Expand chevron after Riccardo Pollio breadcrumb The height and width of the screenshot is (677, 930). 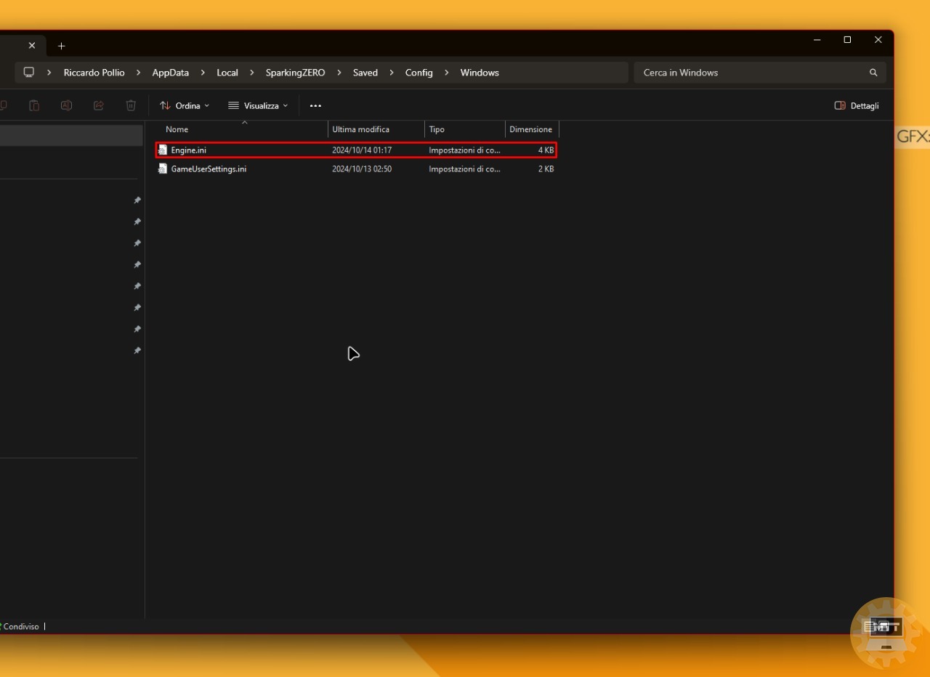tap(138, 73)
